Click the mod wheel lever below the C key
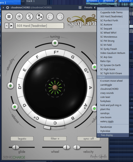The width and height of the screenshot is (133, 162). pyautogui.click(x=47, y=127)
